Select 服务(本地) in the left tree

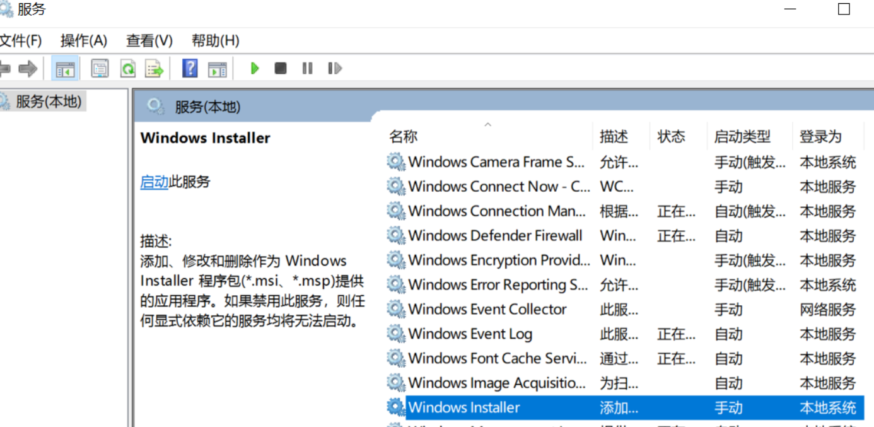[49, 101]
